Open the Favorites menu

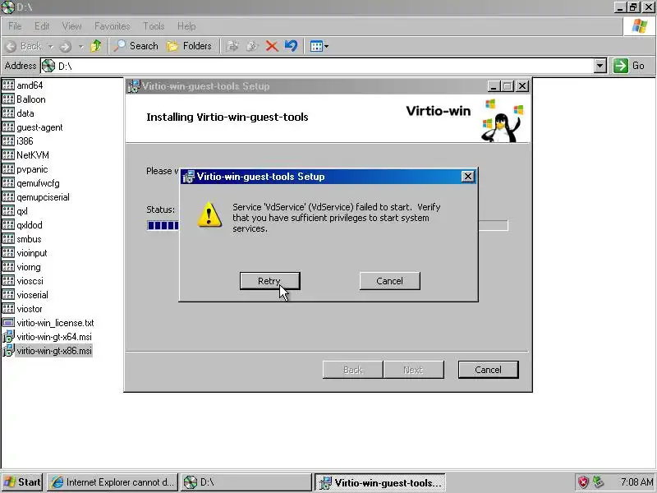[x=112, y=26]
